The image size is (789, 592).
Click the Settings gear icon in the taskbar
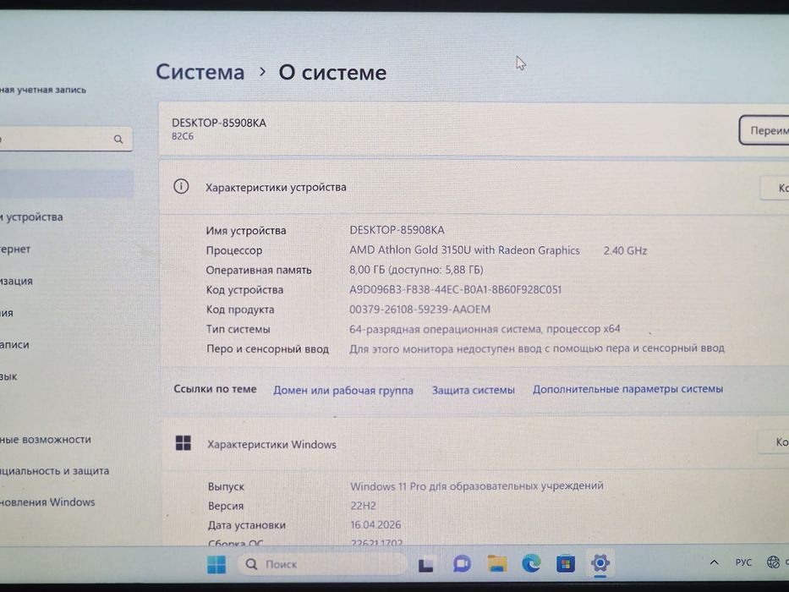point(600,562)
